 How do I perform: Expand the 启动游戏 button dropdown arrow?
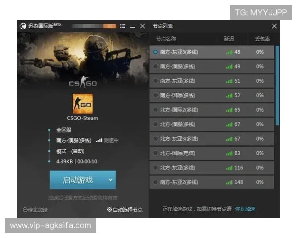pyautogui.click(x=110, y=180)
